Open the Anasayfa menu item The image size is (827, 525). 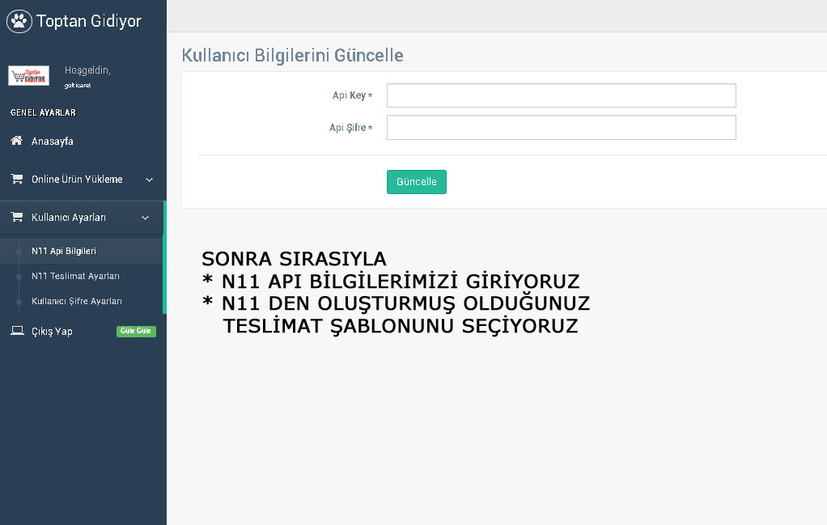point(53,142)
